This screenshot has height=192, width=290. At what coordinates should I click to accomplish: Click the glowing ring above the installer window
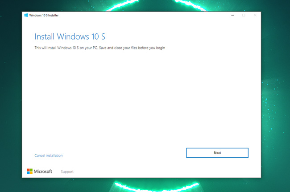click(x=143, y=4)
